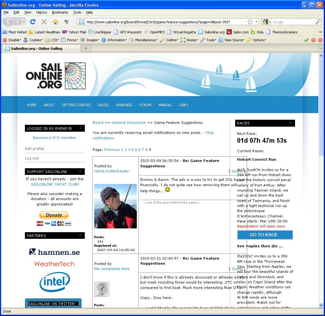Open the Most Visited bookmarks folder

click(15, 32)
